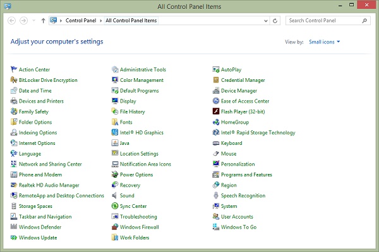
Task: Click Control Panel in the breadcrumb
Action: pyautogui.click(x=81, y=21)
